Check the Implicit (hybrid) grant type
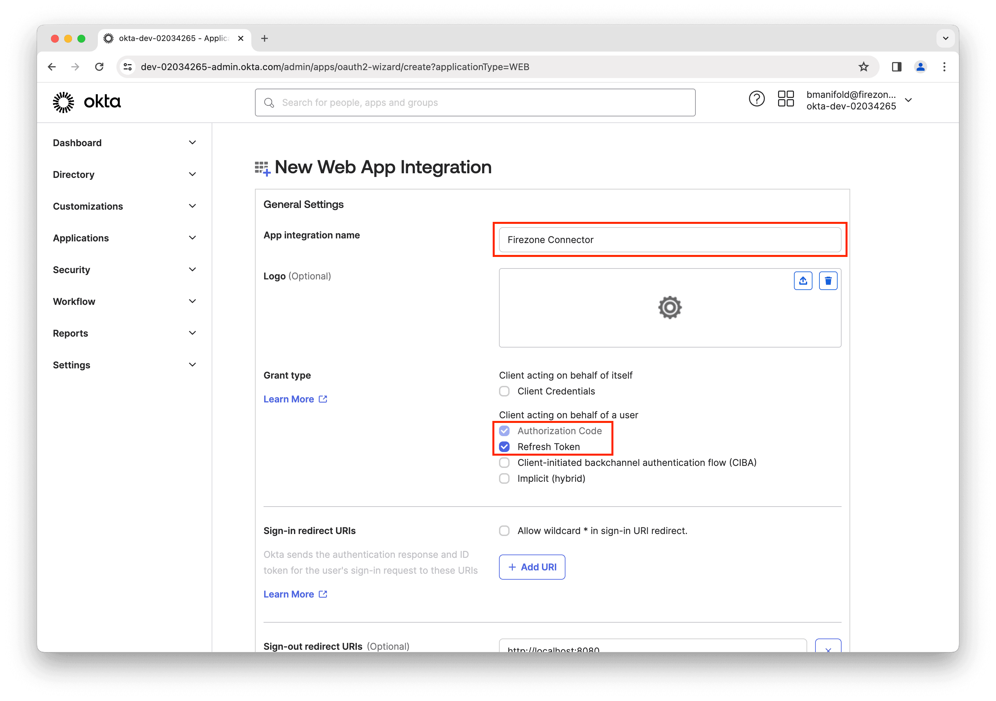This screenshot has height=701, width=996. tap(504, 478)
